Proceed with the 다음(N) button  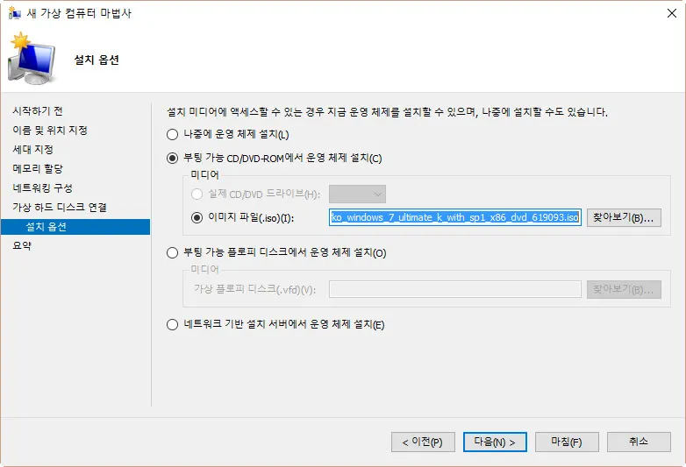[x=495, y=442]
